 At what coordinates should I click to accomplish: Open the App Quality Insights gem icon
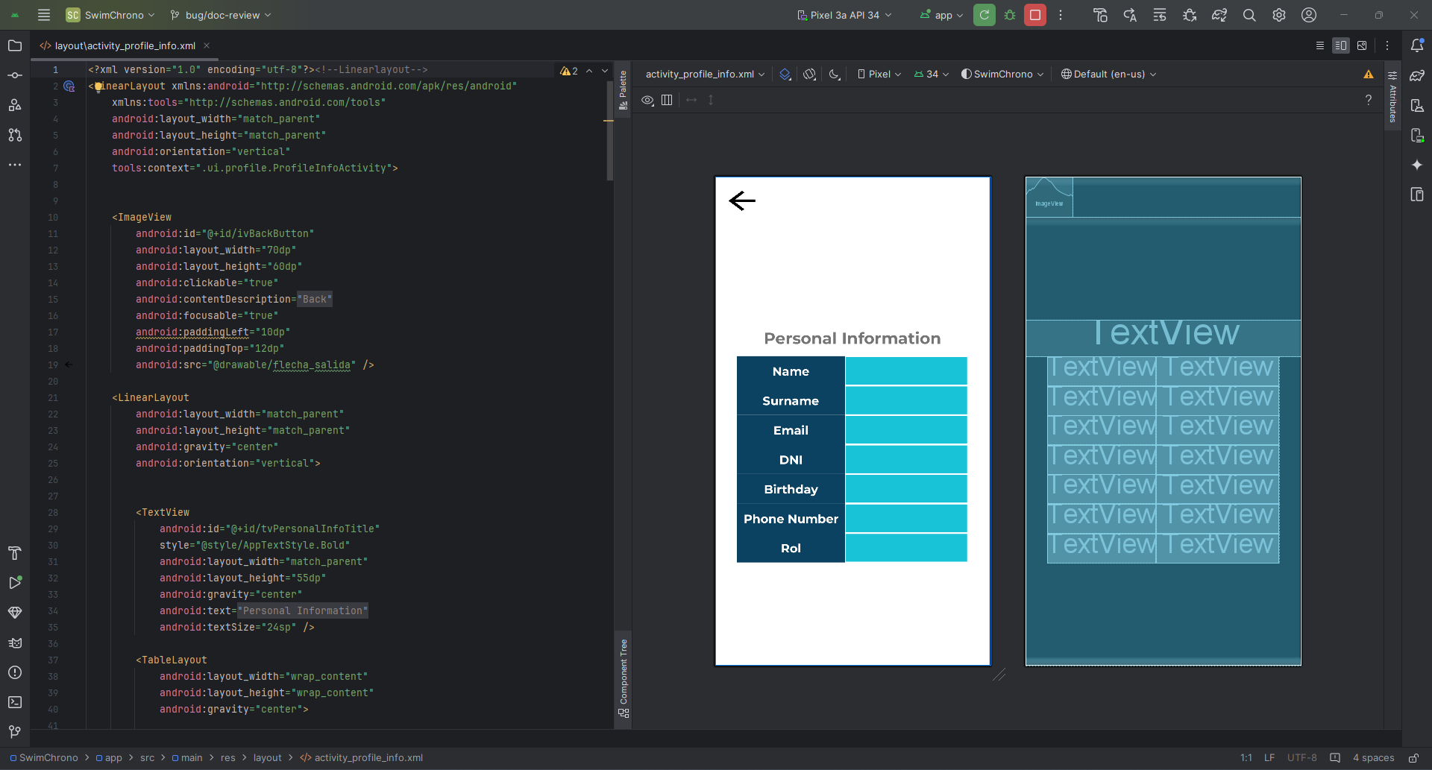point(15,613)
